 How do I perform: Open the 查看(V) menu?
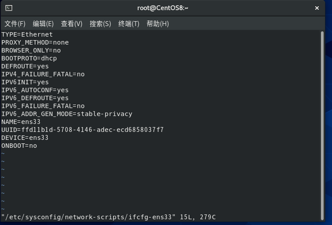tap(72, 24)
